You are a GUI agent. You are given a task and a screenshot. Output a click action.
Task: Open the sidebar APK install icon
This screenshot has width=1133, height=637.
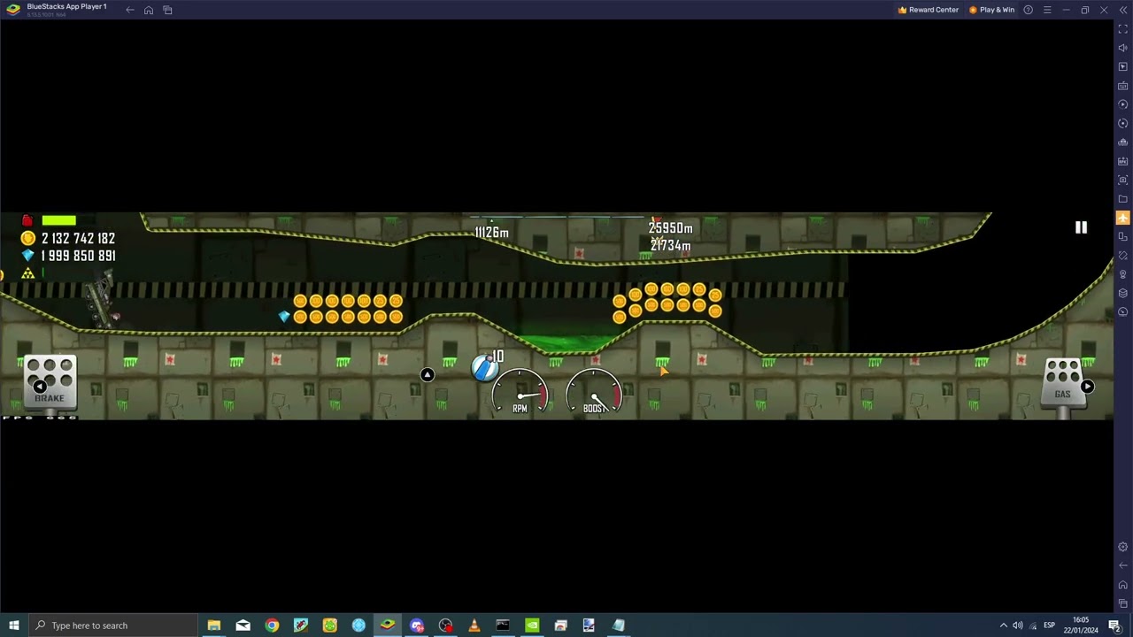point(1123,161)
